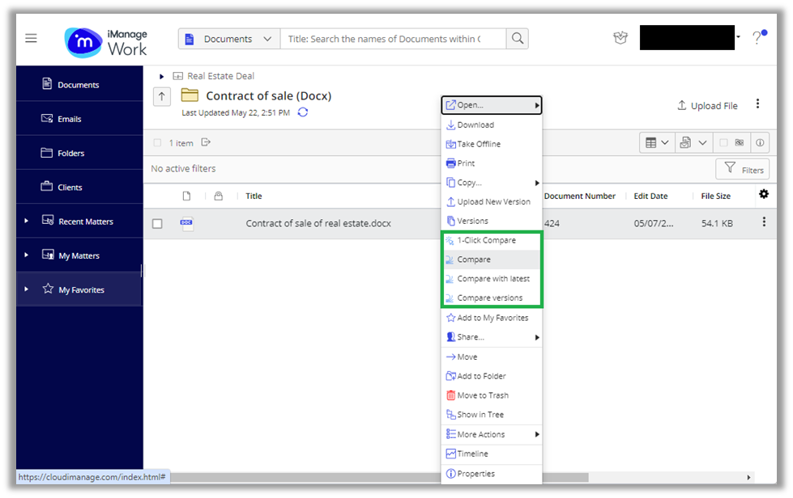This screenshot has width=793, height=498.
Task: Expand the Real Estate Deal breadcrumb arrow
Action: click(161, 76)
